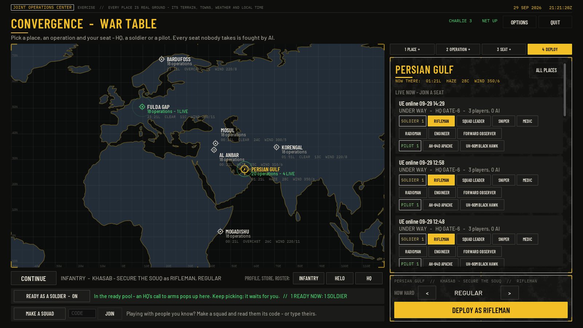Open the Infantry profile
583x328 pixels.
point(309,278)
